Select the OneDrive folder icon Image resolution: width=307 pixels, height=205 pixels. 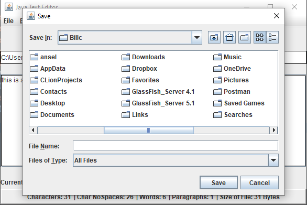coord(217,69)
